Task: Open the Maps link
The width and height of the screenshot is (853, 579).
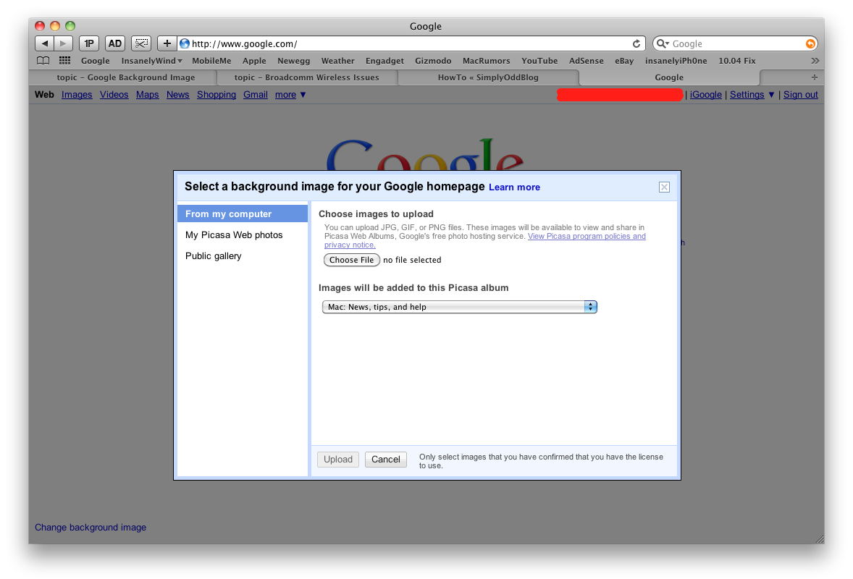Action: [x=148, y=95]
